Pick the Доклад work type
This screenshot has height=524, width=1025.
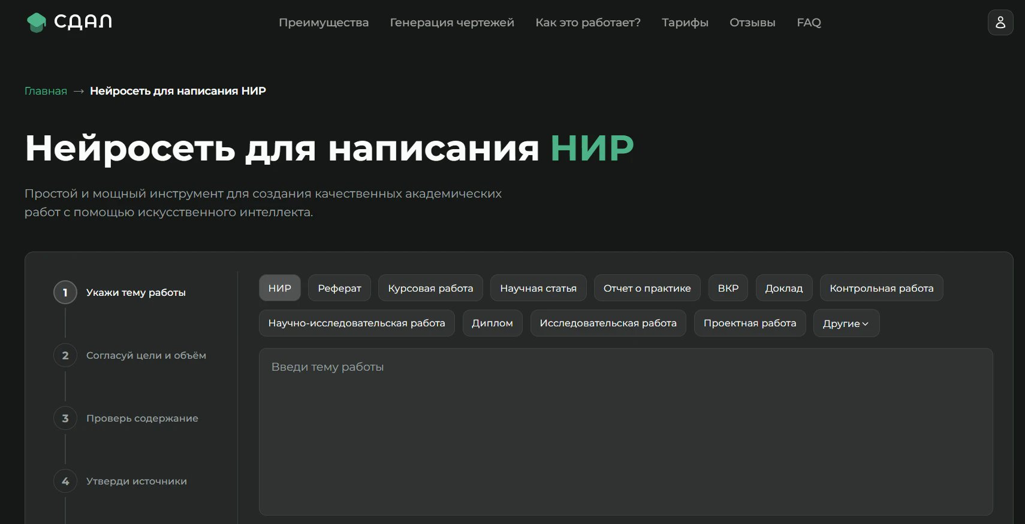tap(784, 288)
